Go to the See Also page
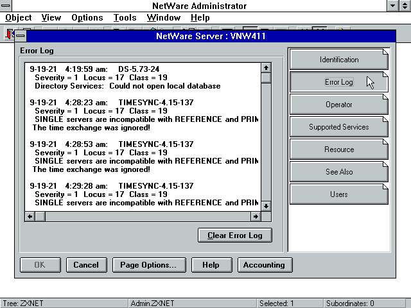This screenshot has height=308, width=411. tap(338, 172)
